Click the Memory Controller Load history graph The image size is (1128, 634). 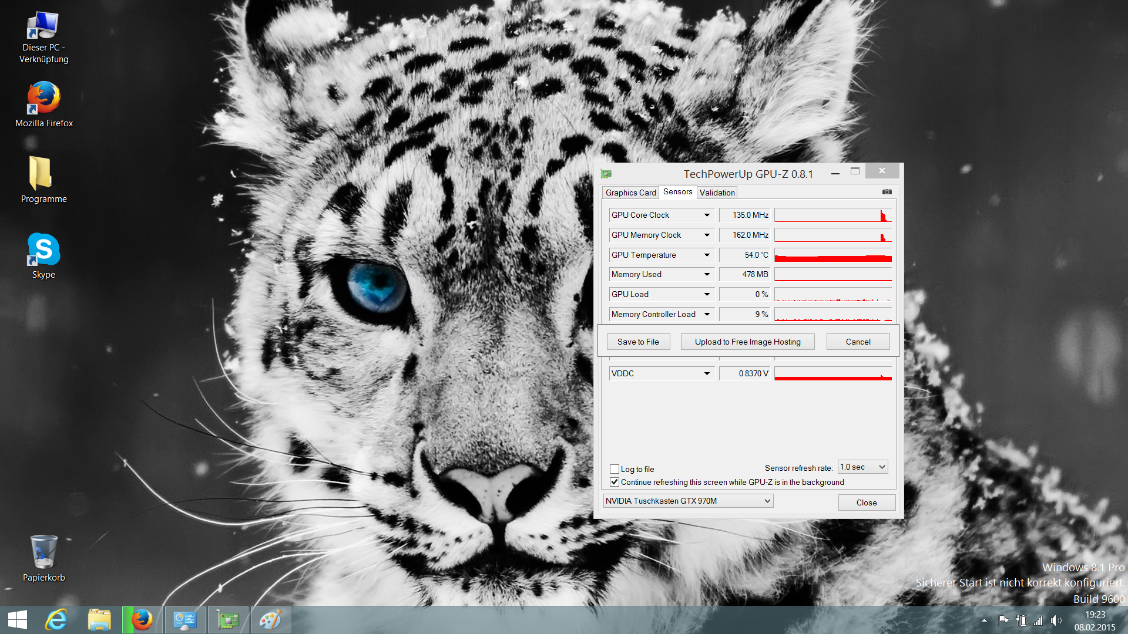[x=833, y=314]
